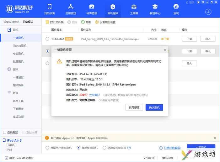Click the 未下载 status of 13.6beta2
This screenshot has height=162, width=220.
pyautogui.click(x=165, y=39)
